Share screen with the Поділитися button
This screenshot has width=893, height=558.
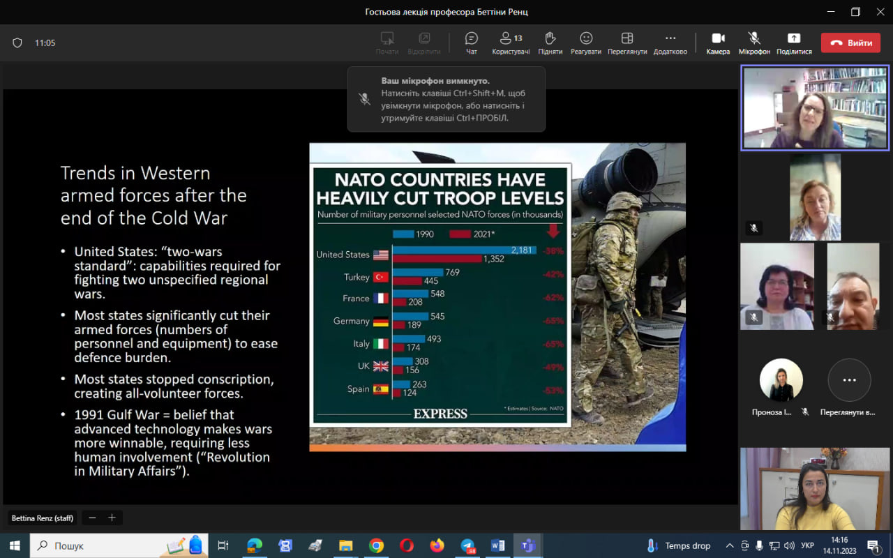[x=793, y=43]
